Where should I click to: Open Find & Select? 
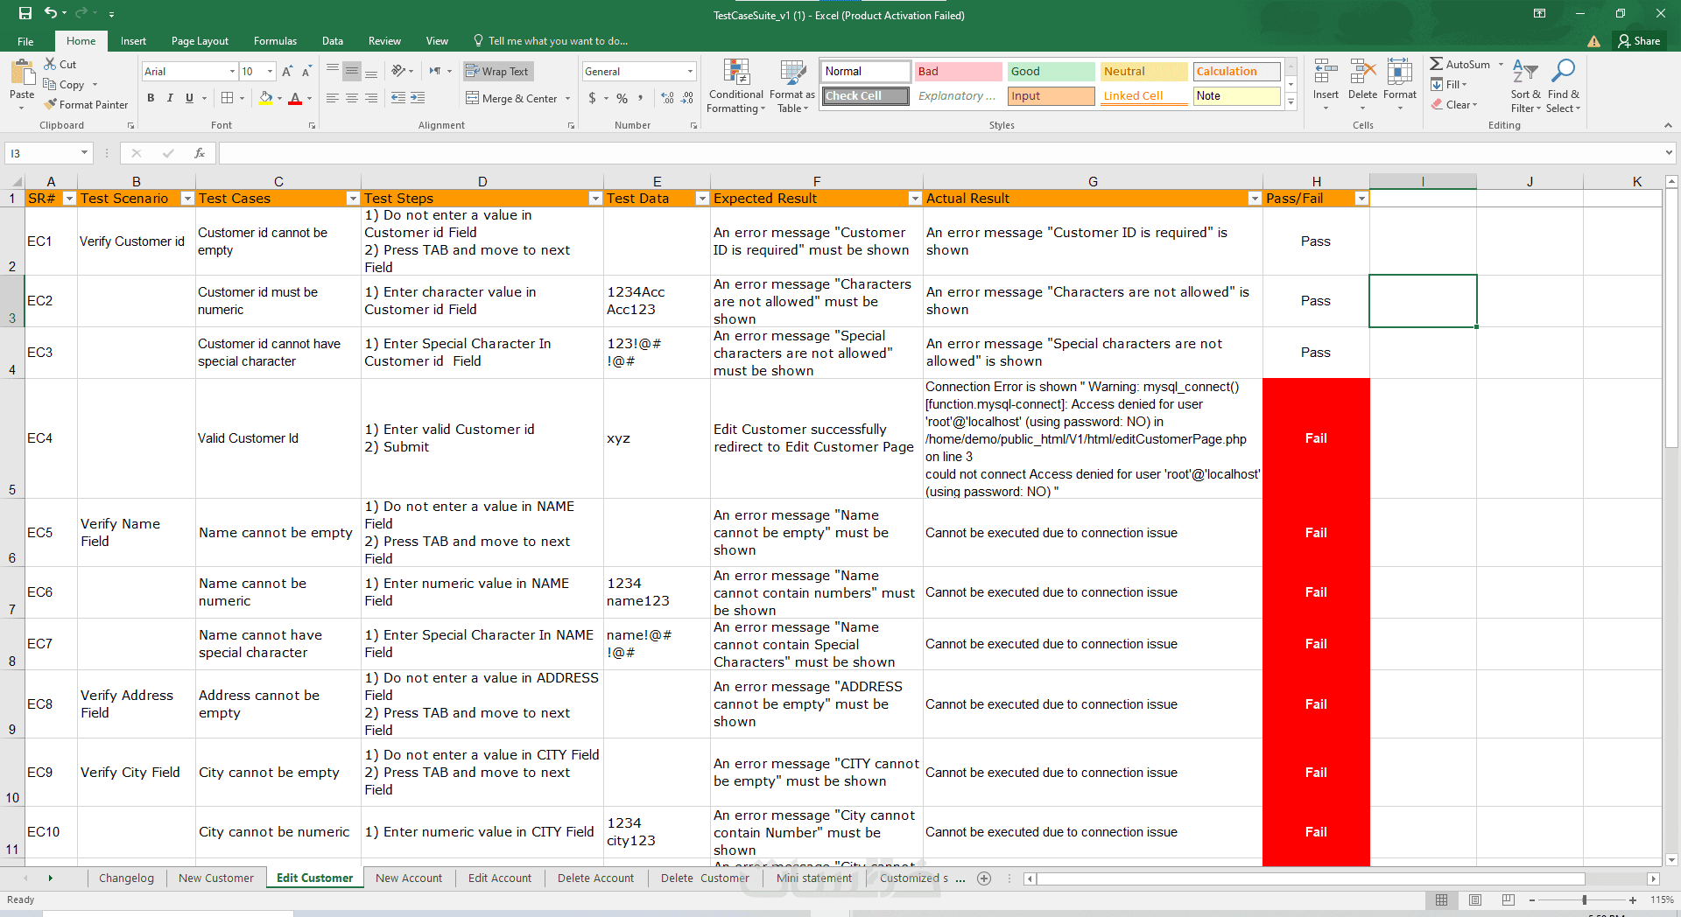(1563, 86)
